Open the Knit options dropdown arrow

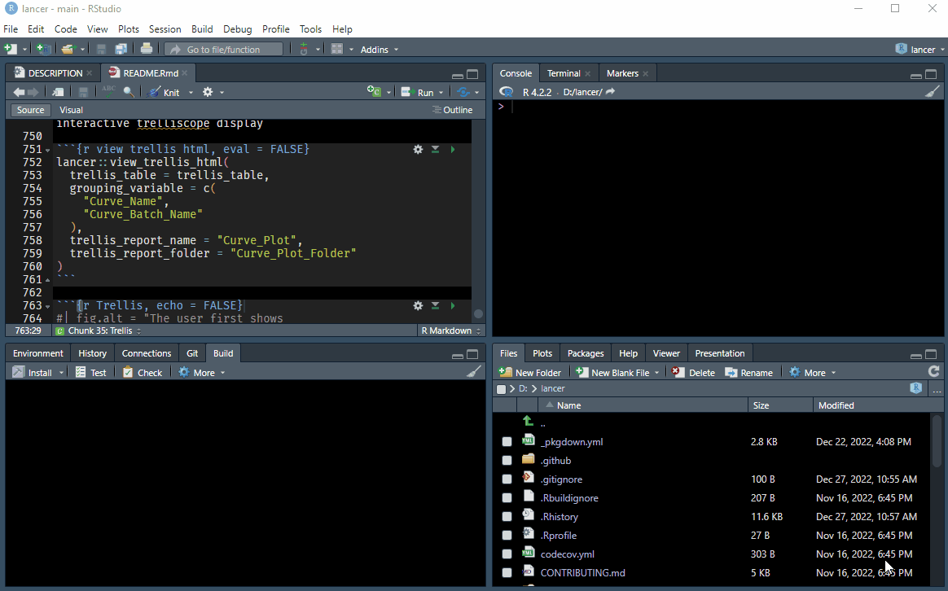191,93
